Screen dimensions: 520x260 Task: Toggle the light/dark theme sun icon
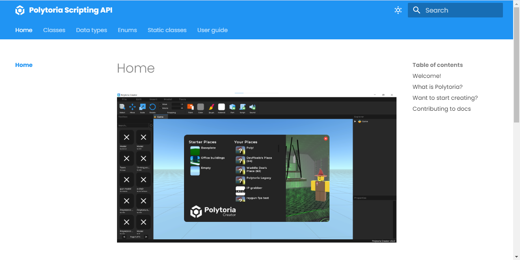point(398,10)
